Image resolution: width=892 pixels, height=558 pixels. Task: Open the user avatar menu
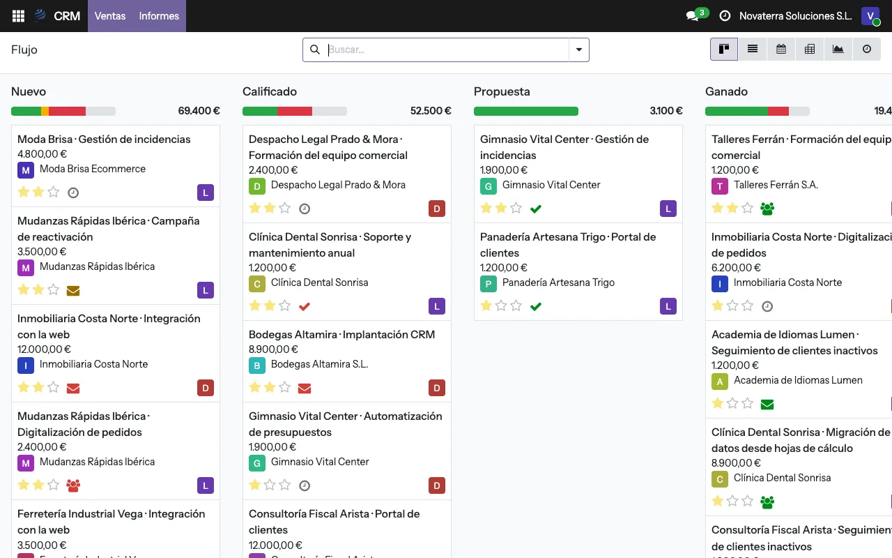point(870,16)
